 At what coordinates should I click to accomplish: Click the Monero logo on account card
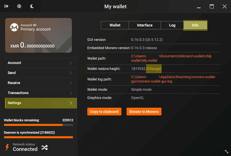(x=14, y=27)
